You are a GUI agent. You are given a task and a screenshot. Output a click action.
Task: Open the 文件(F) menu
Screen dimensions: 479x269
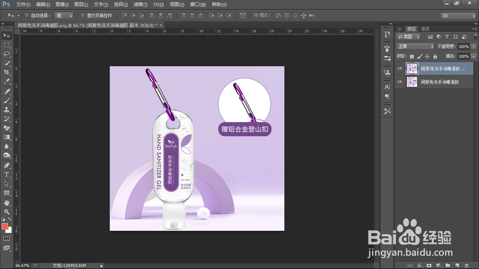(23, 5)
